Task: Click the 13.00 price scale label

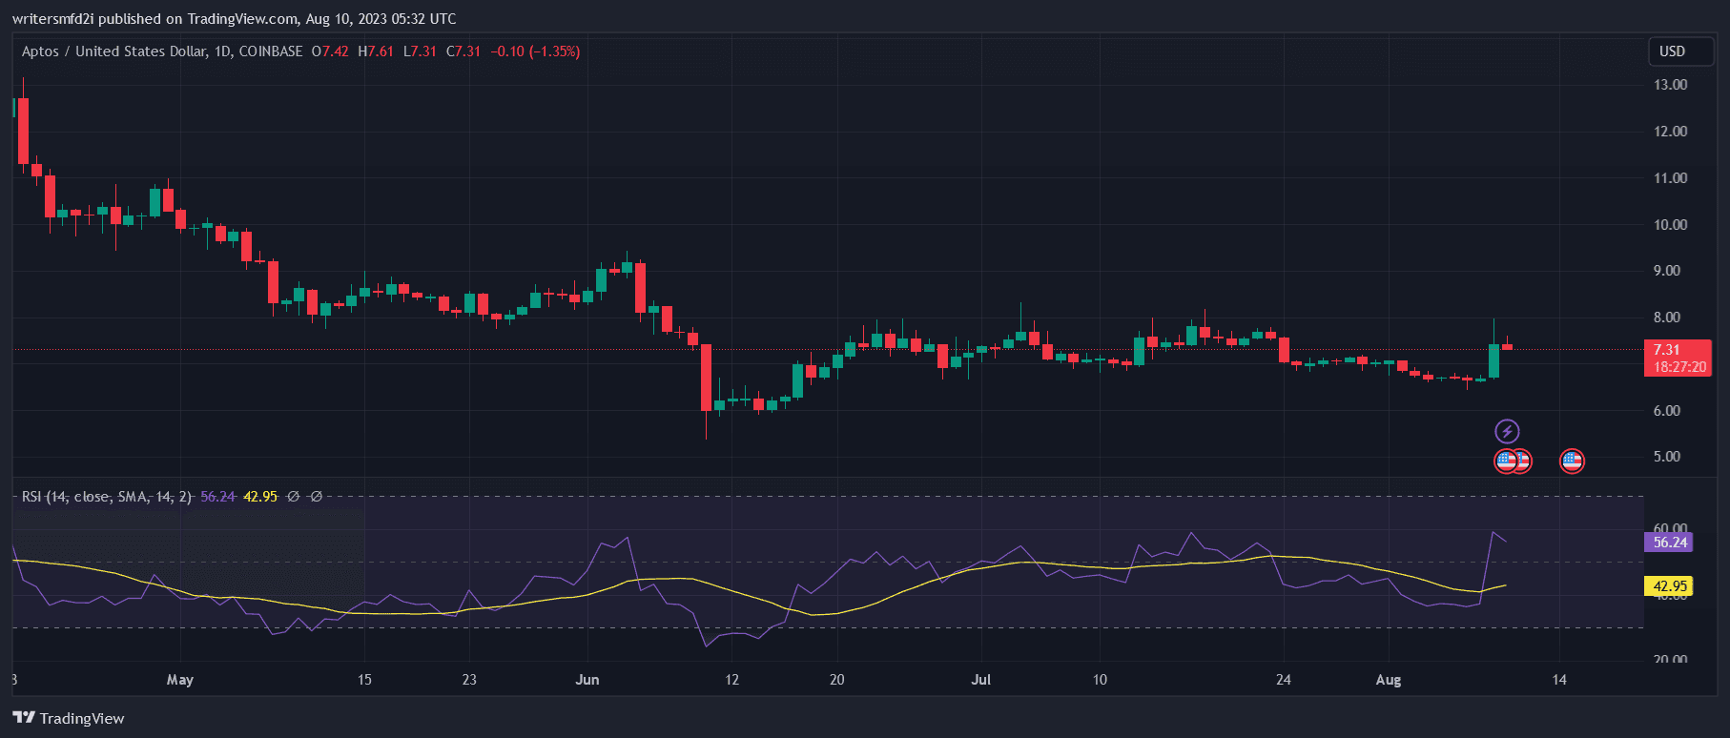Action: point(1670,85)
